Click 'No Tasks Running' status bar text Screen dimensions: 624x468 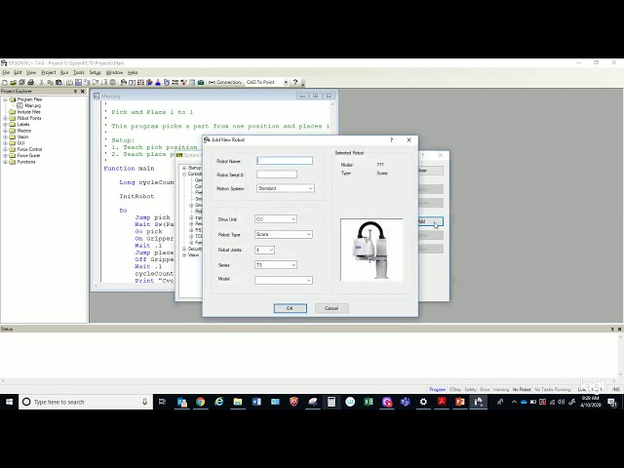(x=553, y=389)
